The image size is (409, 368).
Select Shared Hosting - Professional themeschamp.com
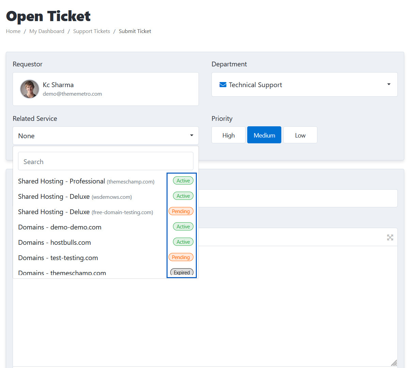pos(86,181)
